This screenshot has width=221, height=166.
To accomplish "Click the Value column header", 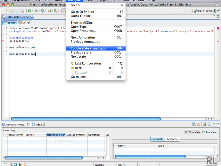I will [x=187, y=146].
